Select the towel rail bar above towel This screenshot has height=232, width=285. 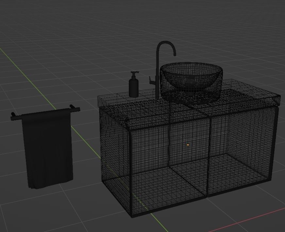[x=45, y=113]
